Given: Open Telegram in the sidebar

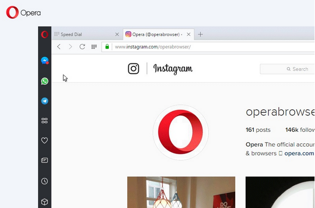Looking at the screenshot, I should coord(45,101).
